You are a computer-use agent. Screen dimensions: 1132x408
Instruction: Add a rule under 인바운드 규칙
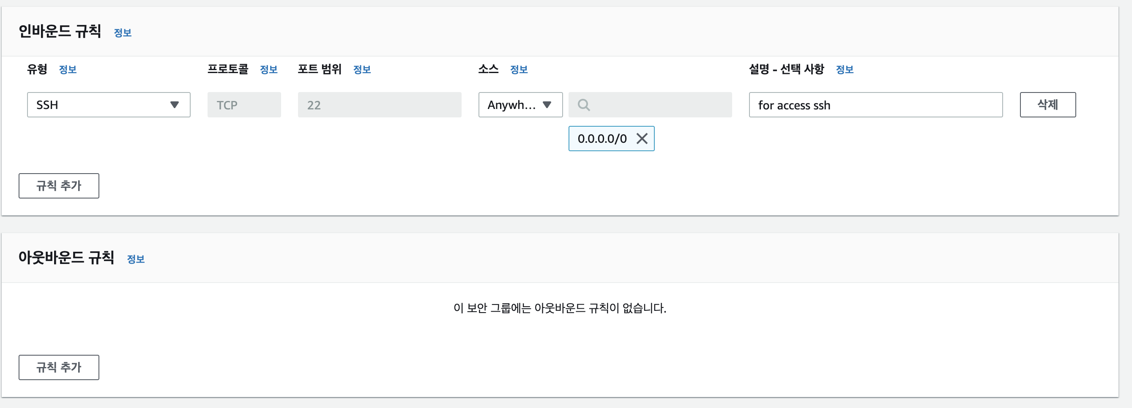pos(59,186)
